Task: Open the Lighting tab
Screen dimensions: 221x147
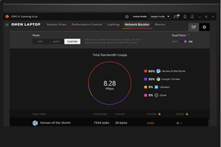Action: (x=113, y=24)
